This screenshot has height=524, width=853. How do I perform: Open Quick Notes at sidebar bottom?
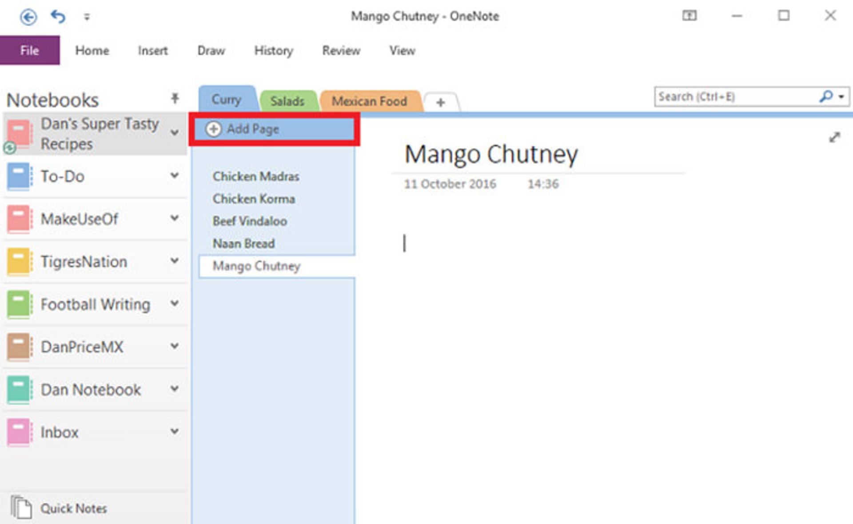coord(73,508)
